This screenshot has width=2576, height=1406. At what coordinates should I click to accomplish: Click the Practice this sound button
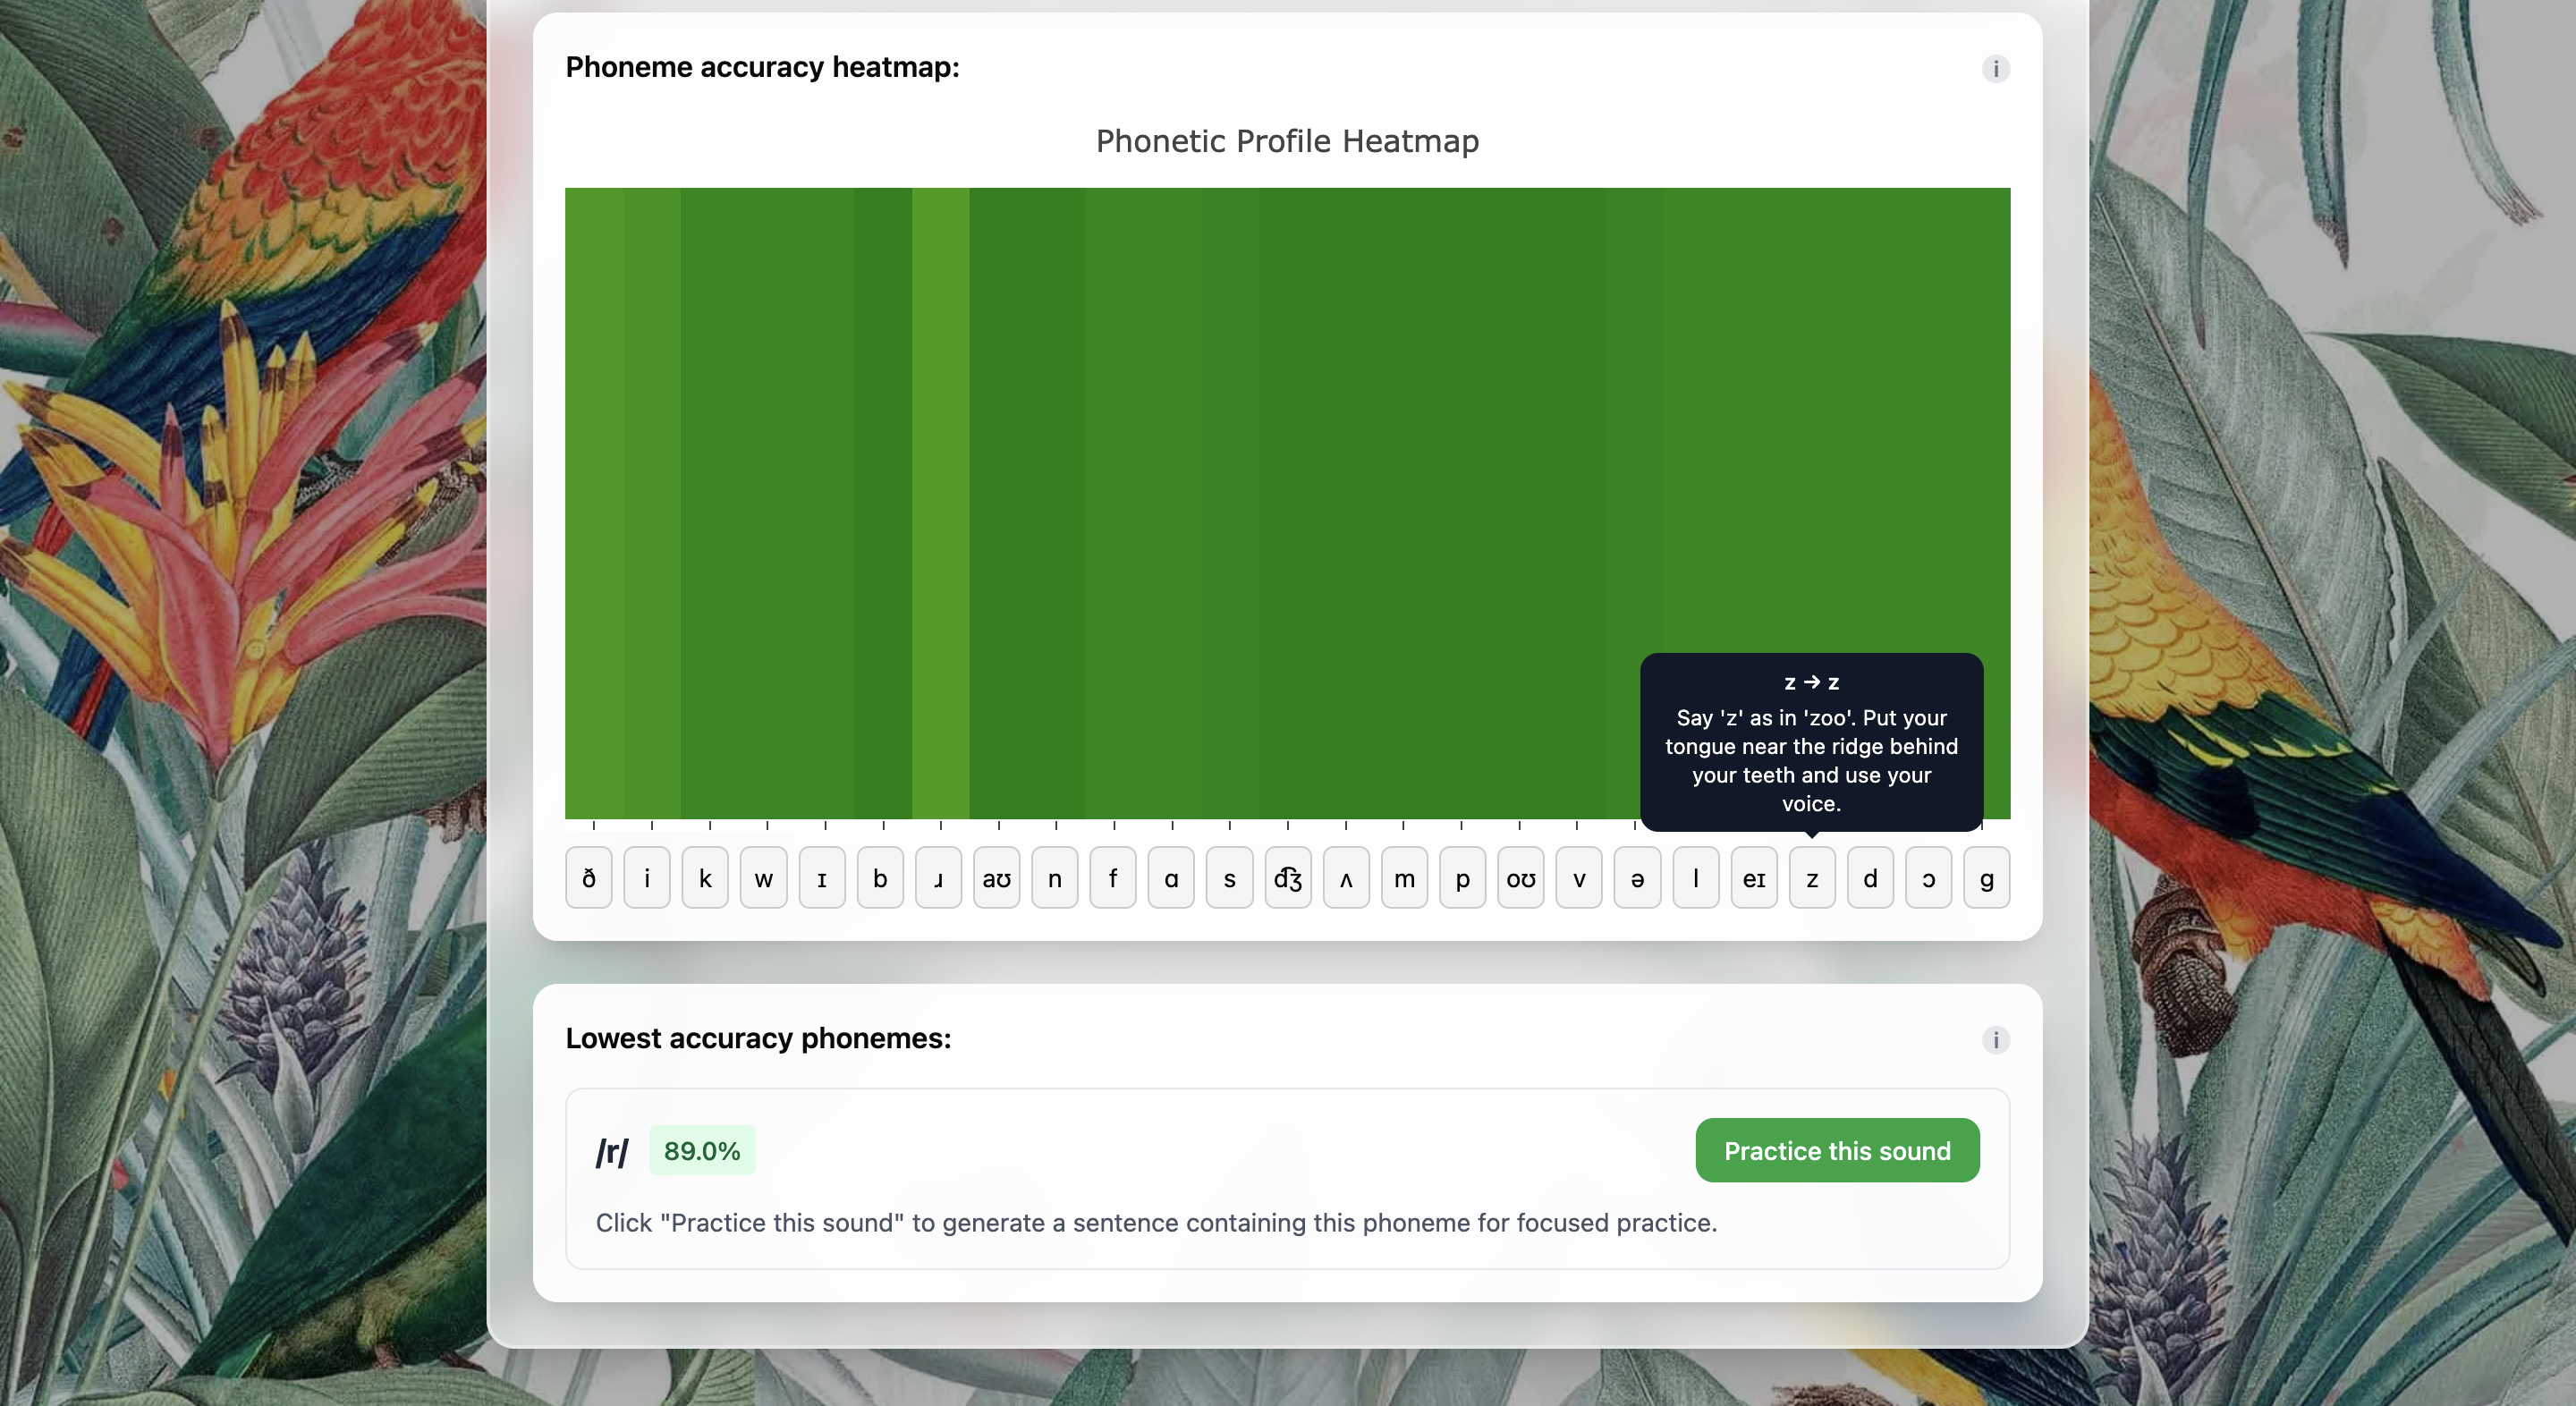(x=1836, y=1150)
